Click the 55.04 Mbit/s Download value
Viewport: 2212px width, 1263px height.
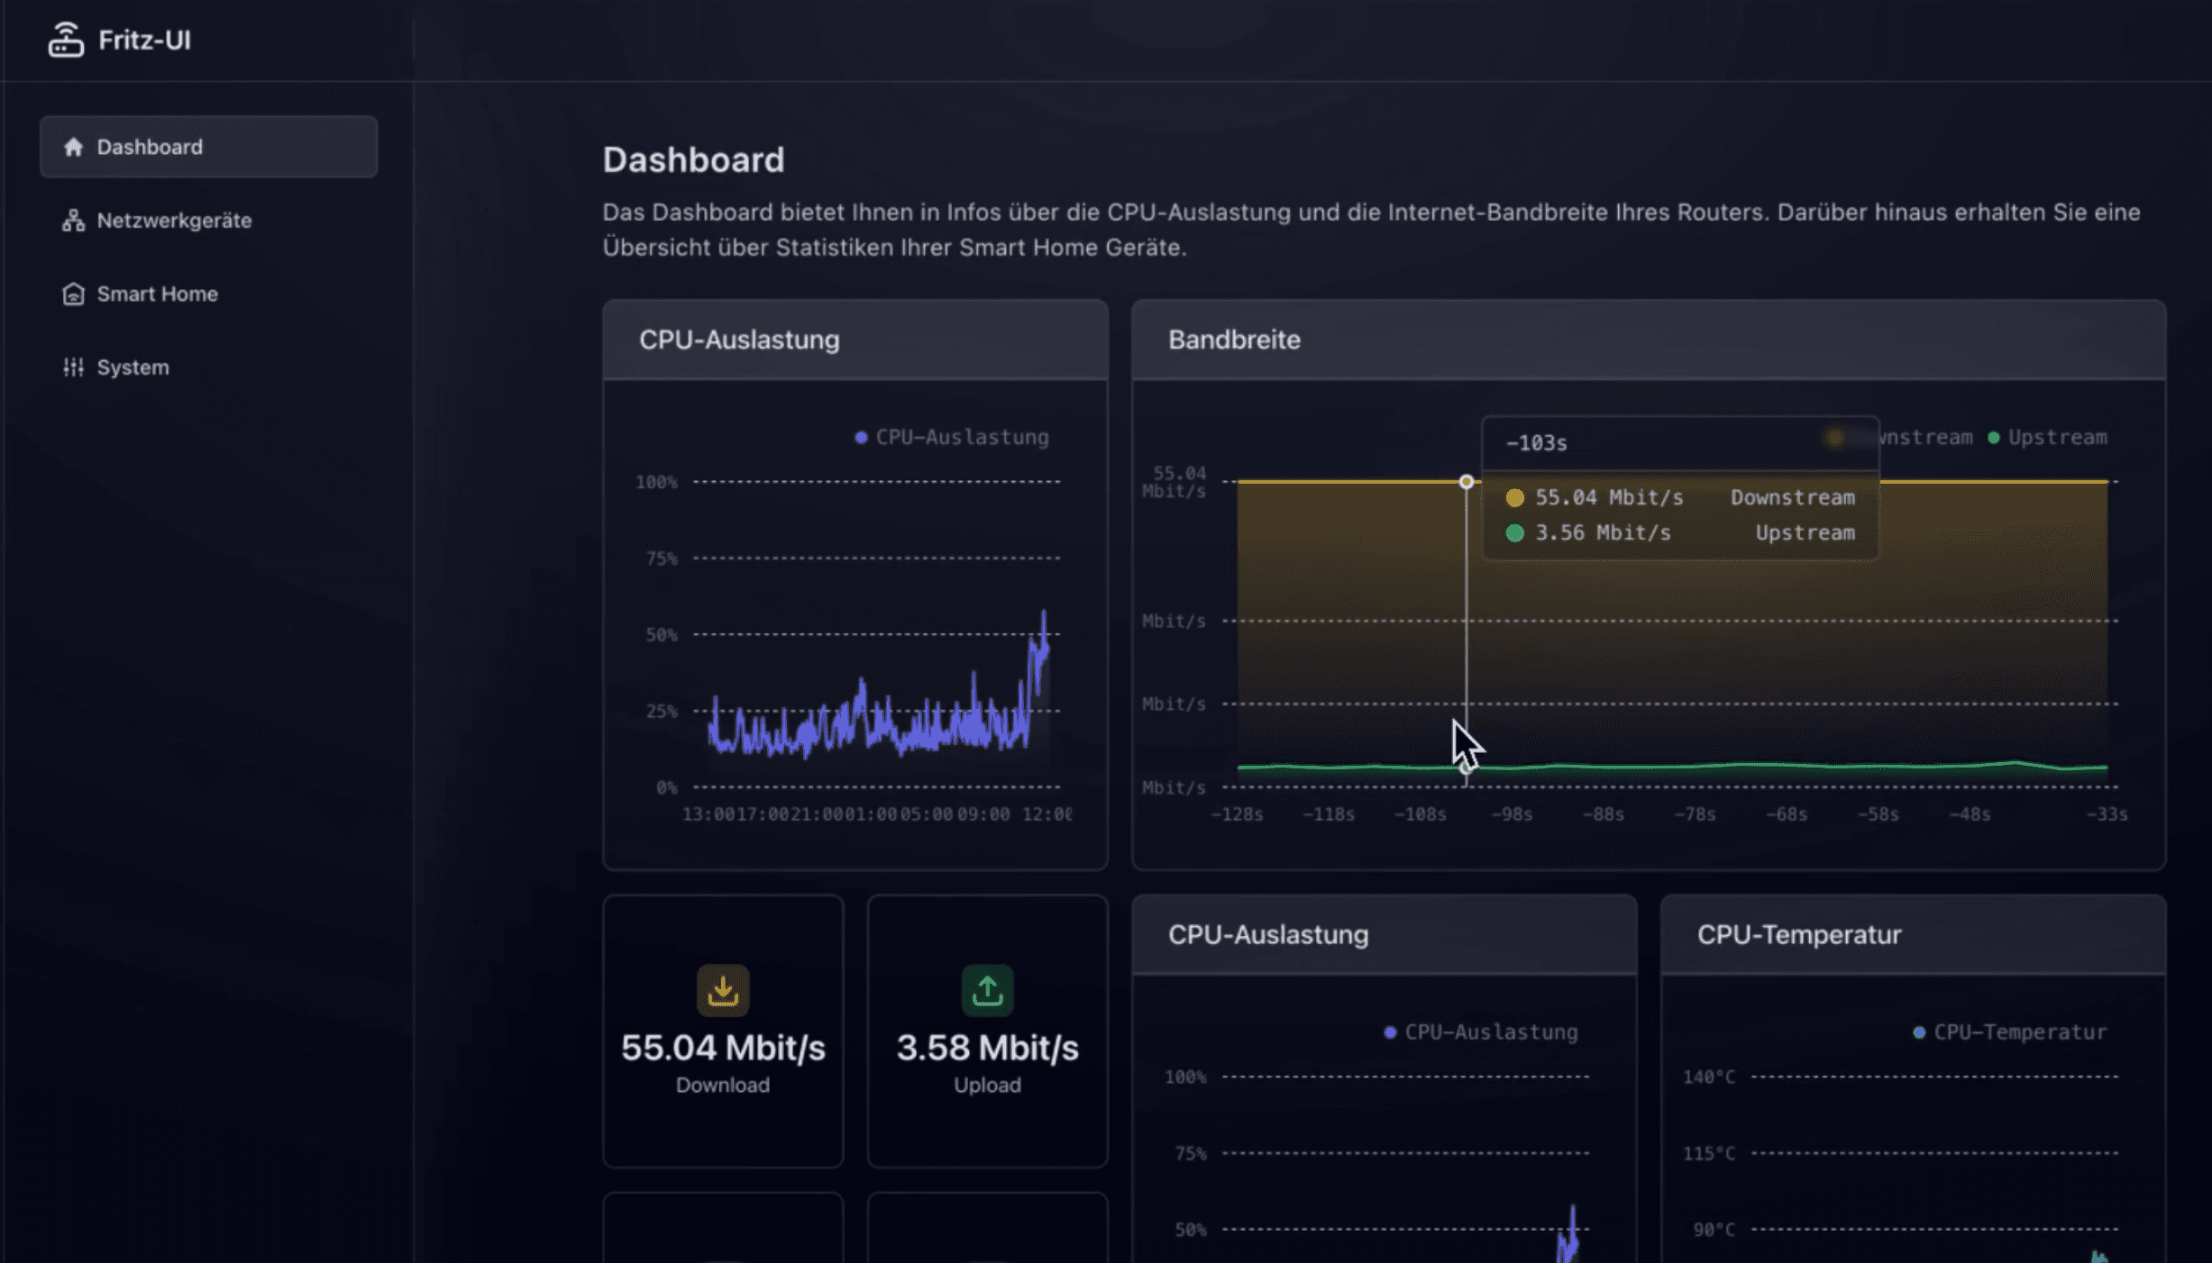(723, 1048)
